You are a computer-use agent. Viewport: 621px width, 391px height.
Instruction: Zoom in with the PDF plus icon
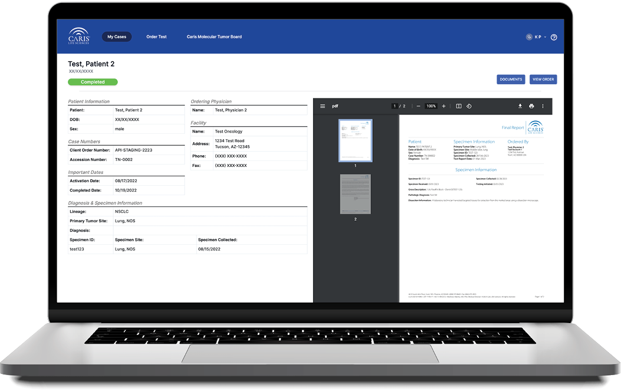tap(443, 106)
